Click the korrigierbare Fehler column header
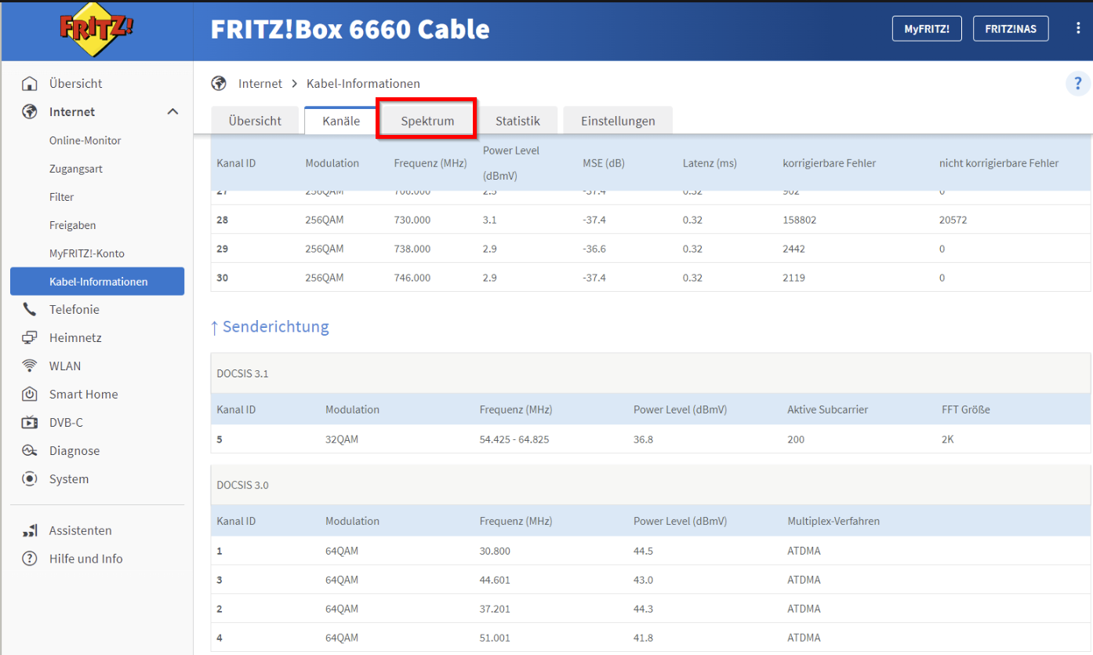The image size is (1093, 655). (829, 163)
